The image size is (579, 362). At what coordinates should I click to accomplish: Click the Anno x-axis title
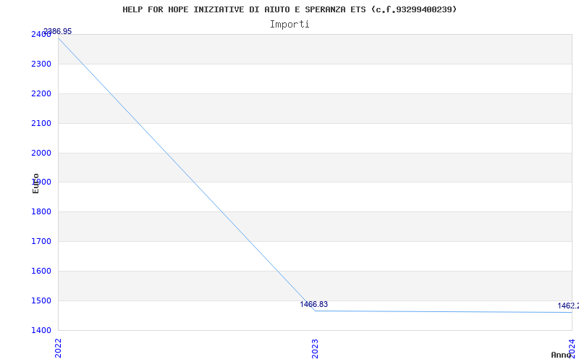click(561, 355)
